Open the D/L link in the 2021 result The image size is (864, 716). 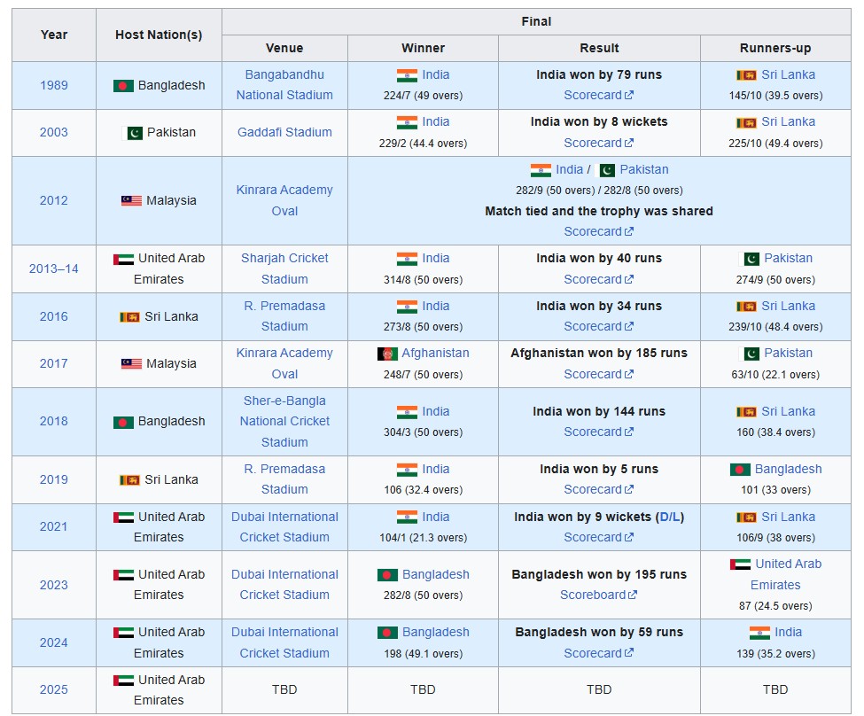669,518
